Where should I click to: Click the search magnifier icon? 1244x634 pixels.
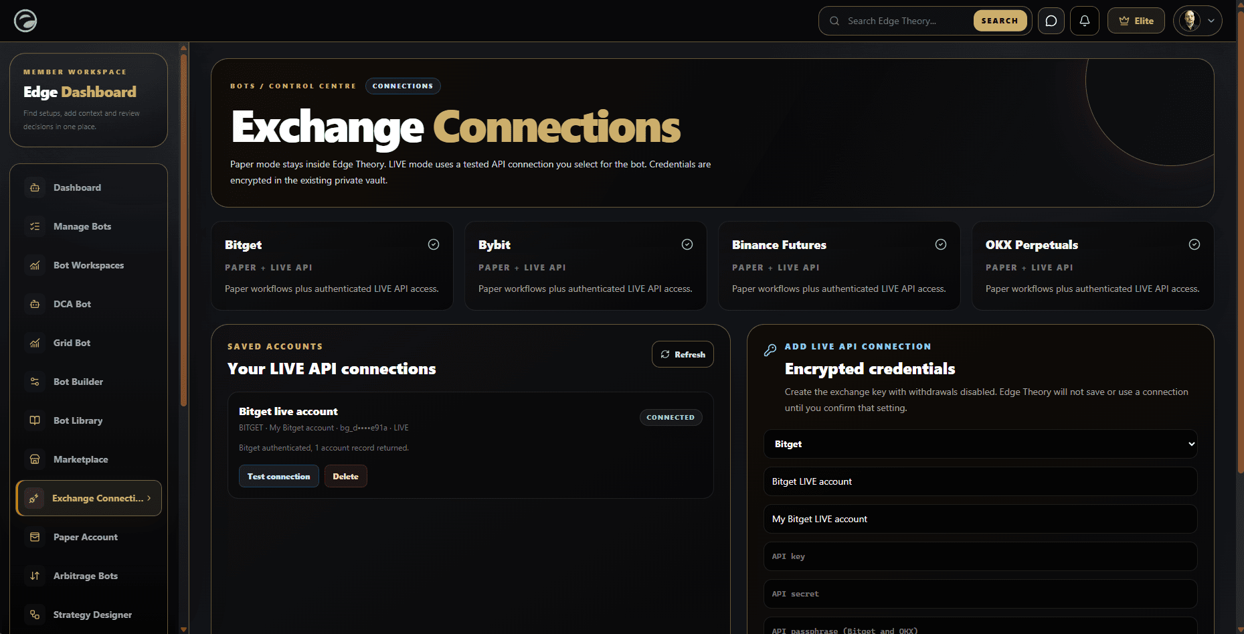click(834, 21)
